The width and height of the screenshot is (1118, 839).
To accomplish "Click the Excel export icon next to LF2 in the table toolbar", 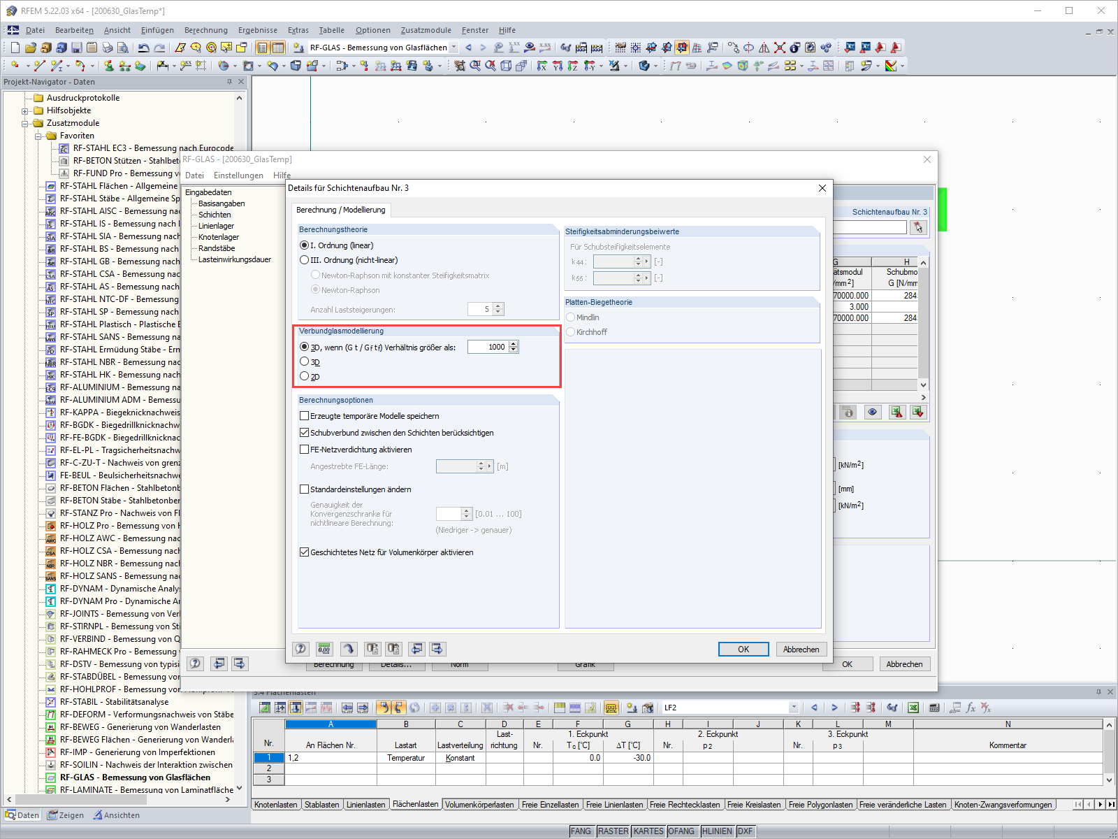I will pyautogui.click(x=913, y=708).
